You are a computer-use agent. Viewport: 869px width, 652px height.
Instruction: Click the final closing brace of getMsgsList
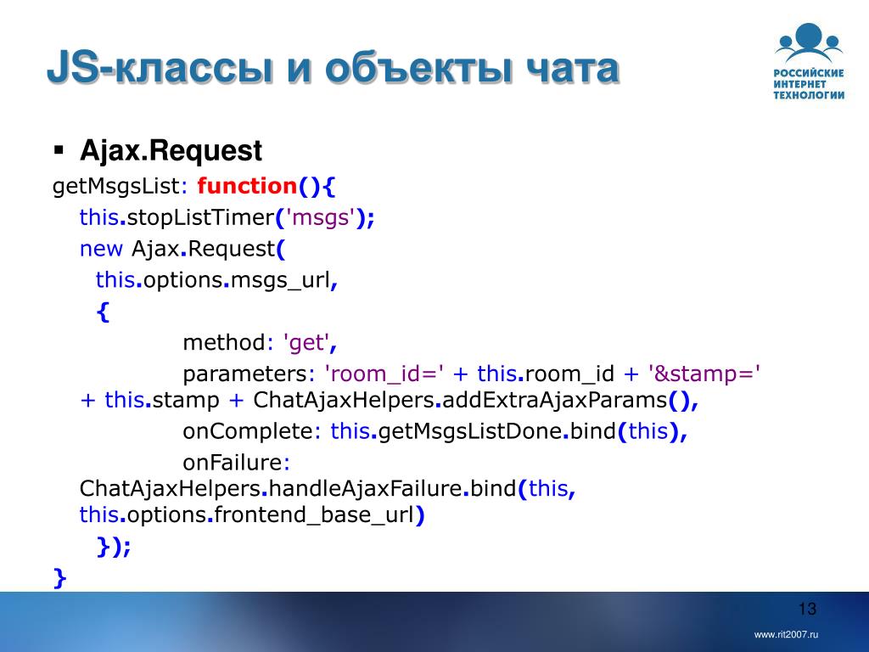[59, 577]
